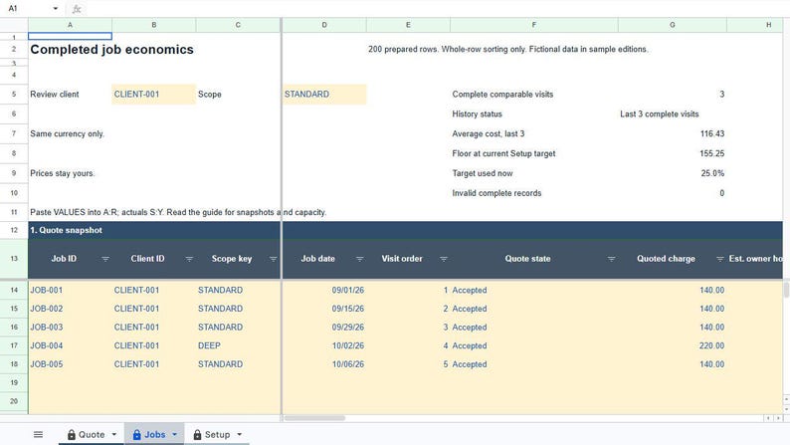Viewport: 790px width, 445px height.
Task: Expand the Name box dropdown arrow
Action: pos(56,9)
